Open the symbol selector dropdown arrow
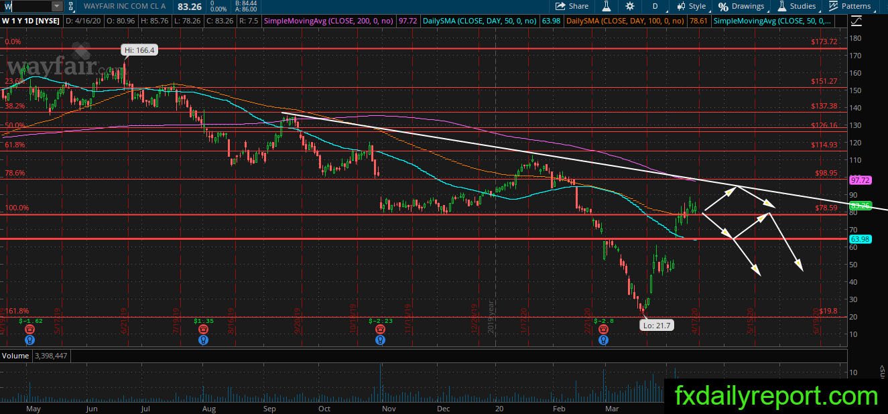The image size is (888, 414). pos(57,6)
